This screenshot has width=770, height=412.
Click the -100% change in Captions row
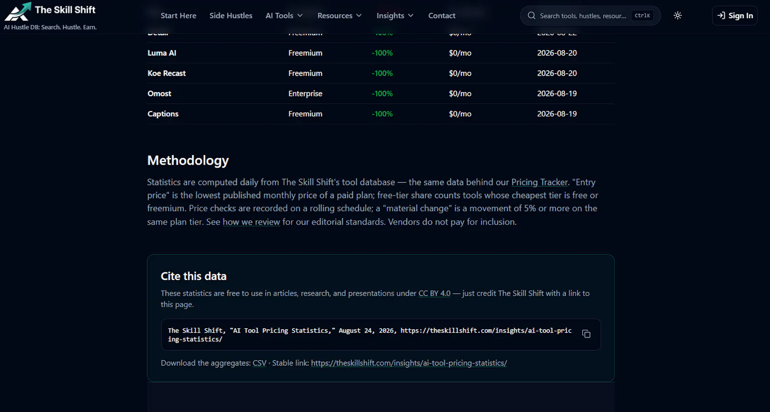382,114
